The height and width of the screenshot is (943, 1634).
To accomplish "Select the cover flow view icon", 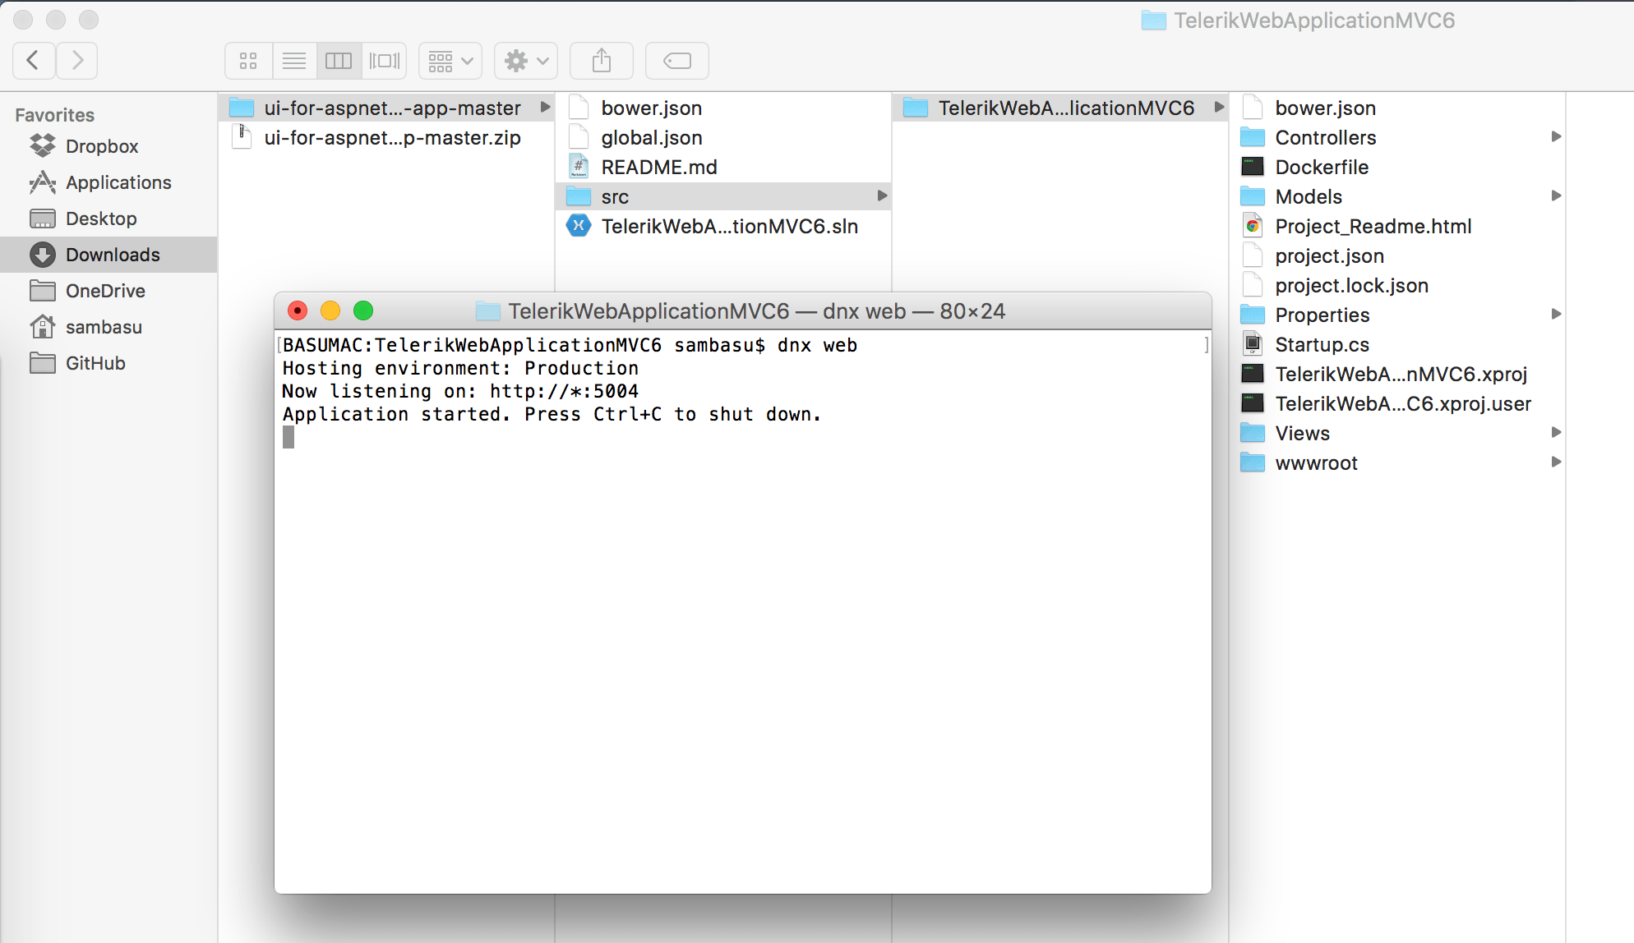I will pyautogui.click(x=386, y=61).
